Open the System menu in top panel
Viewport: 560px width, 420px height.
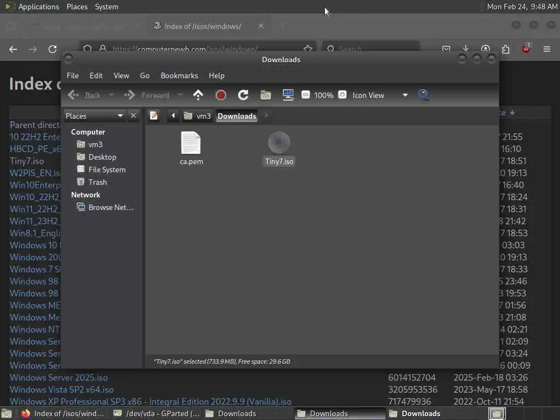click(x=107, y=7)
